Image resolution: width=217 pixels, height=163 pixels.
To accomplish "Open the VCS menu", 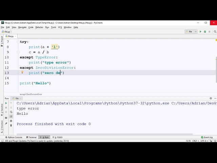I will coord(60,27).
